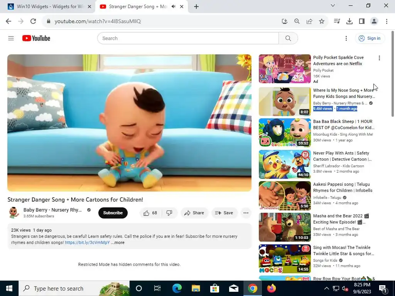The width and height of the screenshot is (395, 296).
Task: Click the address bar URL
Action: point(98,22)
